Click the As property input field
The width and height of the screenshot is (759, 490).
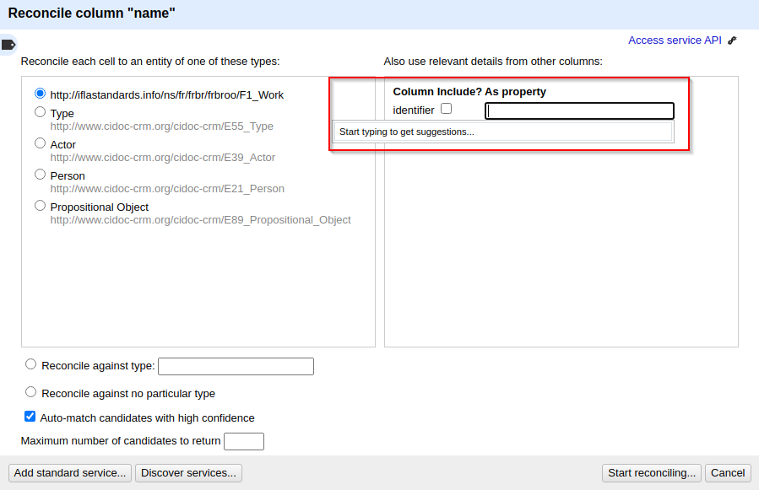point(579,110)
